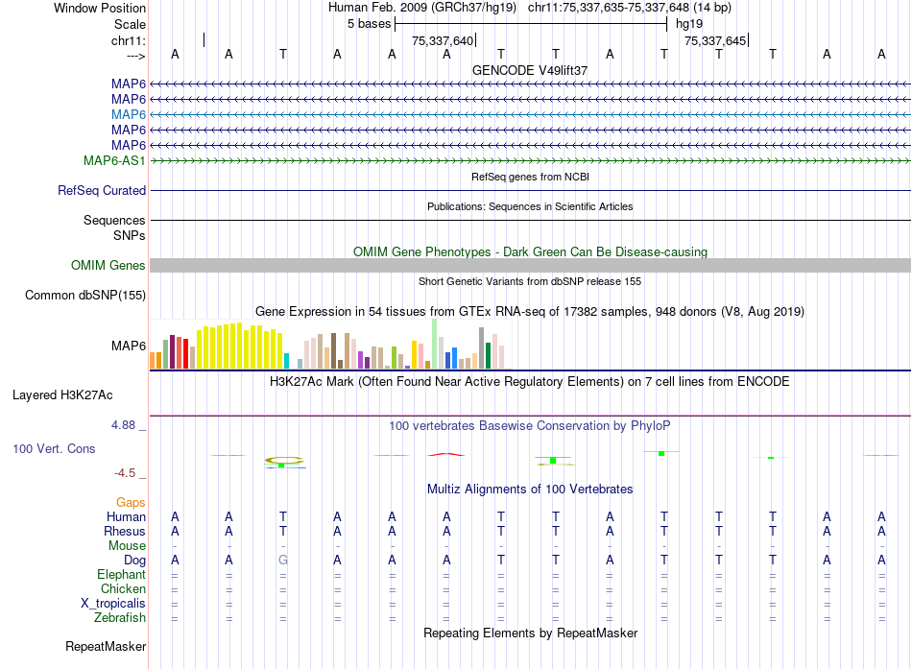Select the Human alignment row label

click(x=126, y=517)
